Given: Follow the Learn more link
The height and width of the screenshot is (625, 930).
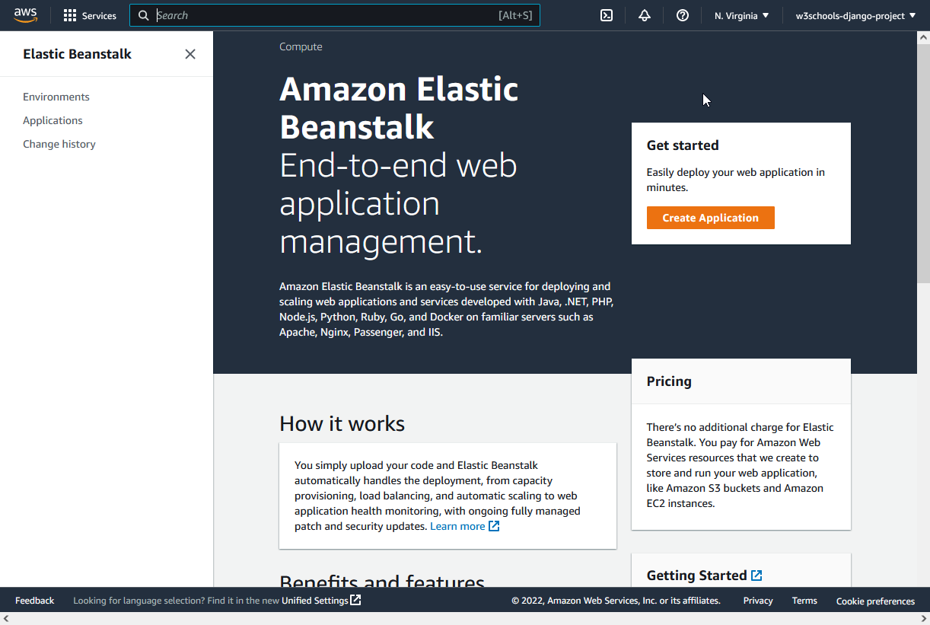Looking at the screenshot, I should click(457, 526).
